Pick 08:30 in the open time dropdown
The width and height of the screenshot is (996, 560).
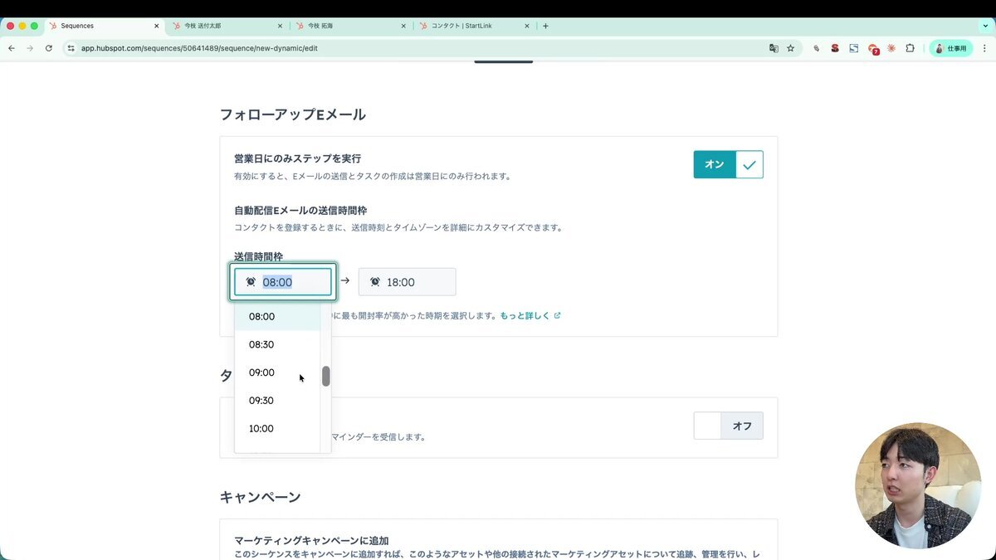pos(261,344)
